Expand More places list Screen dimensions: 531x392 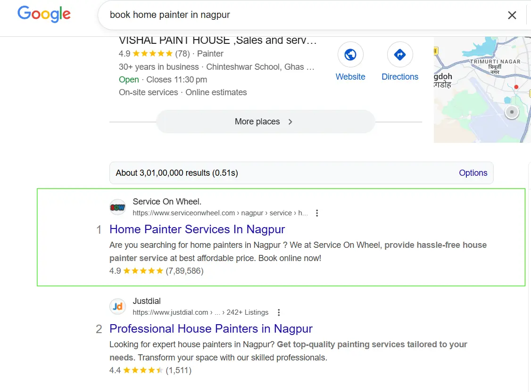[265, 122]
